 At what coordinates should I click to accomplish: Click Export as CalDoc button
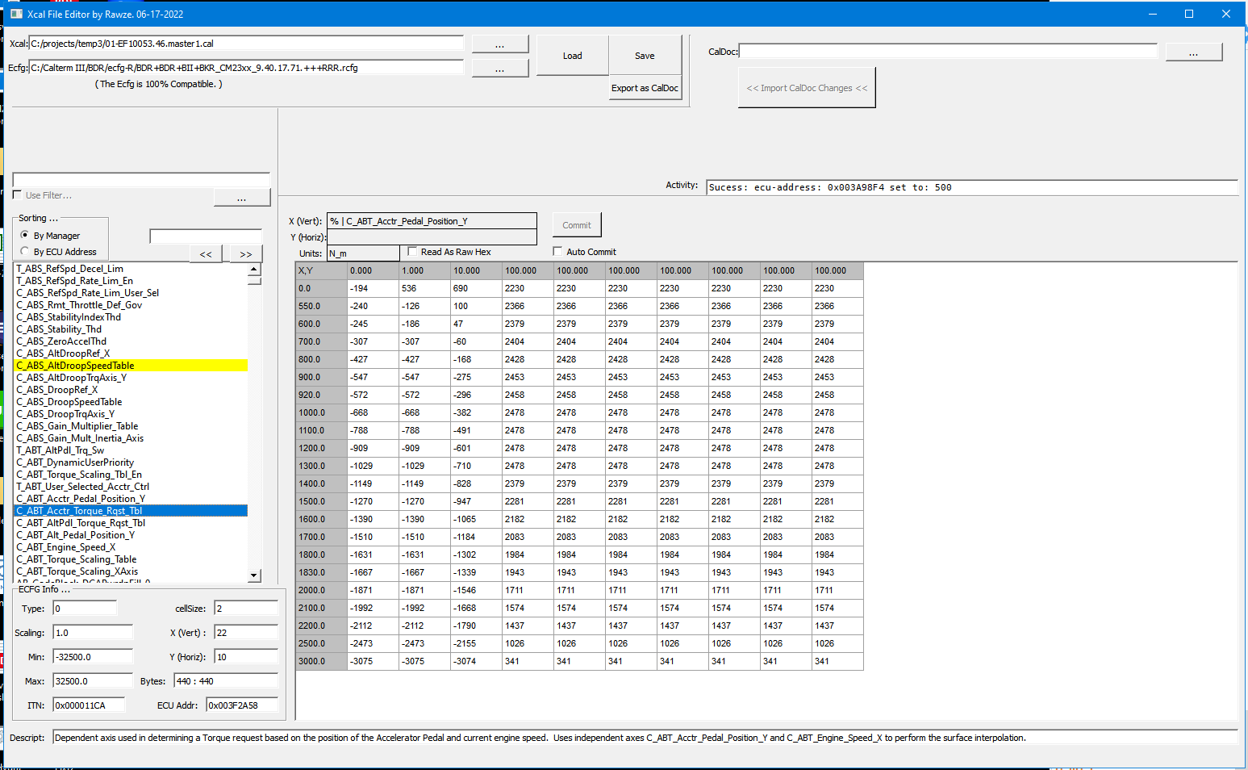pos(645,88)
